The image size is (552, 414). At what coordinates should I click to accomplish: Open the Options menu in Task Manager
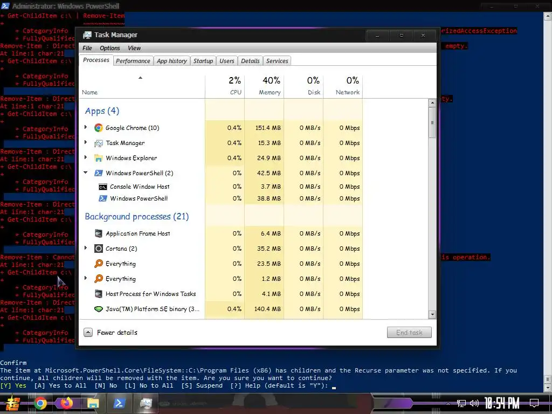coord(110,48)
